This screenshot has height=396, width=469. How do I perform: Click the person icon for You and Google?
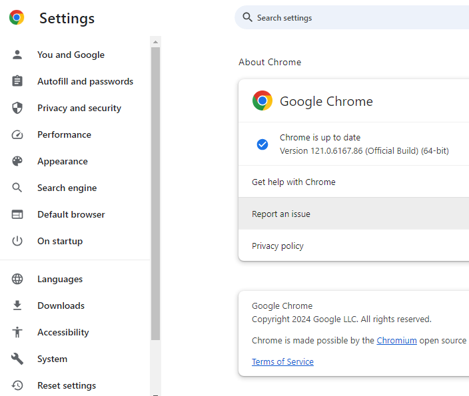point(17,55)
